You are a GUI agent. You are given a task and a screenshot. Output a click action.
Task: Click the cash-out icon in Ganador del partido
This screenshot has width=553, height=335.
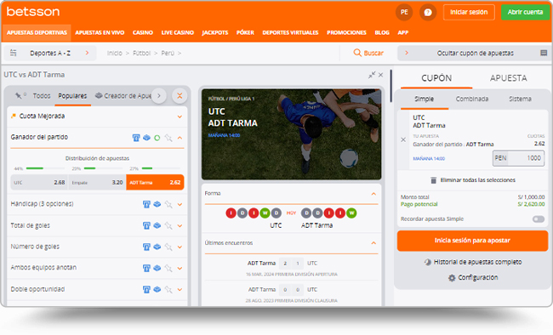pyautogui.click(x=136, y=138)
